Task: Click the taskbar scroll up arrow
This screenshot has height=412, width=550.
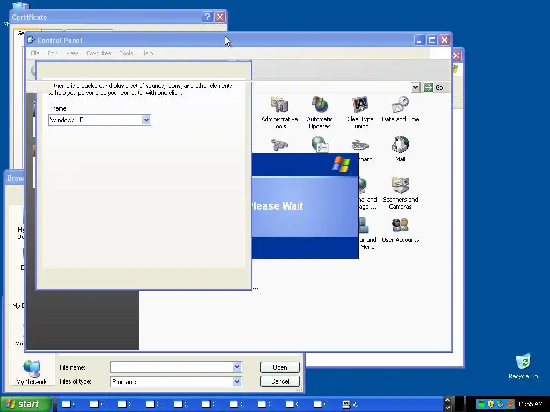Action: click(x=447, y=400)
